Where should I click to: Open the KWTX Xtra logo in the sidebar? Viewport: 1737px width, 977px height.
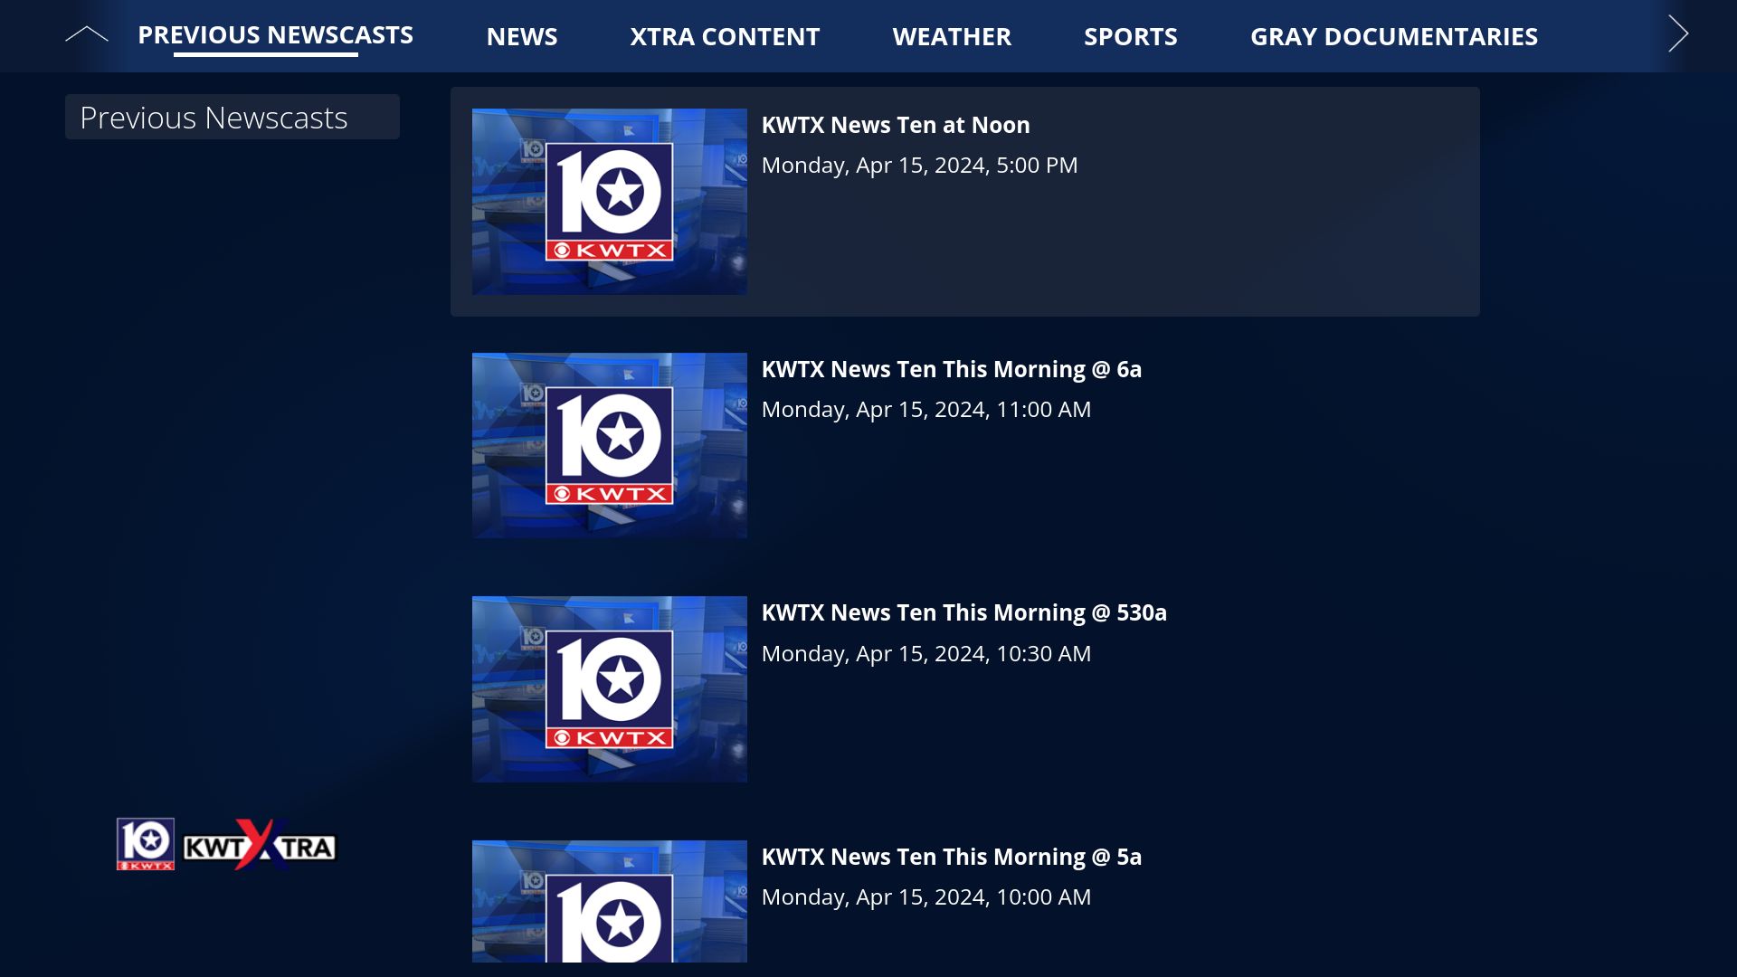coord(227,845)
